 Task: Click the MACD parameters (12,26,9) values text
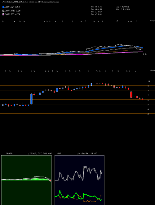(x=40, y=153)
